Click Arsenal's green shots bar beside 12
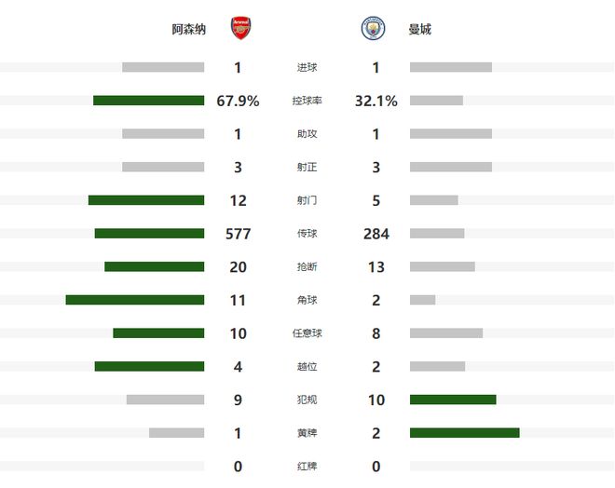 coord(146,200)
